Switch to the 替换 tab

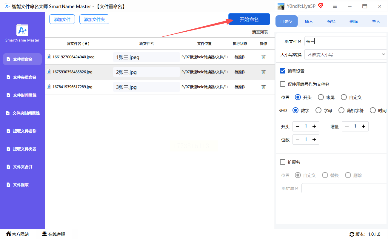(x=331, y=22)
